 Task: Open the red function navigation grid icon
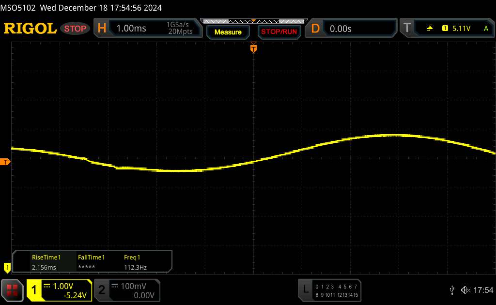[12, 290]
